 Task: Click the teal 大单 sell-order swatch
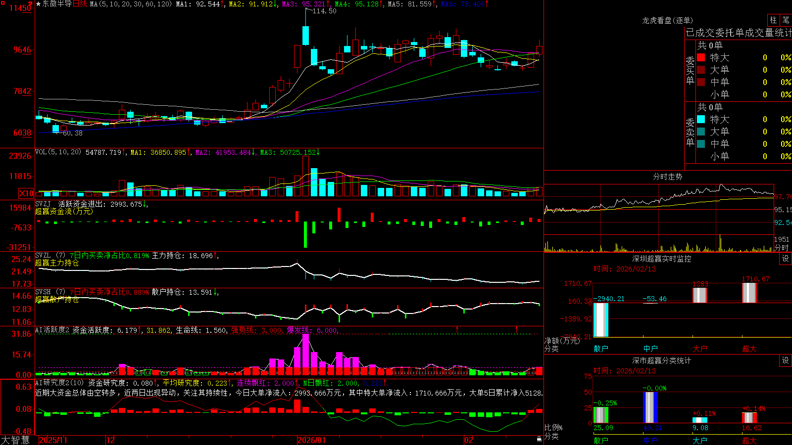tap(701, 132)
